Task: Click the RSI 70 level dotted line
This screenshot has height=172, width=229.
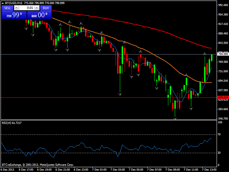Action: [108, 135]
